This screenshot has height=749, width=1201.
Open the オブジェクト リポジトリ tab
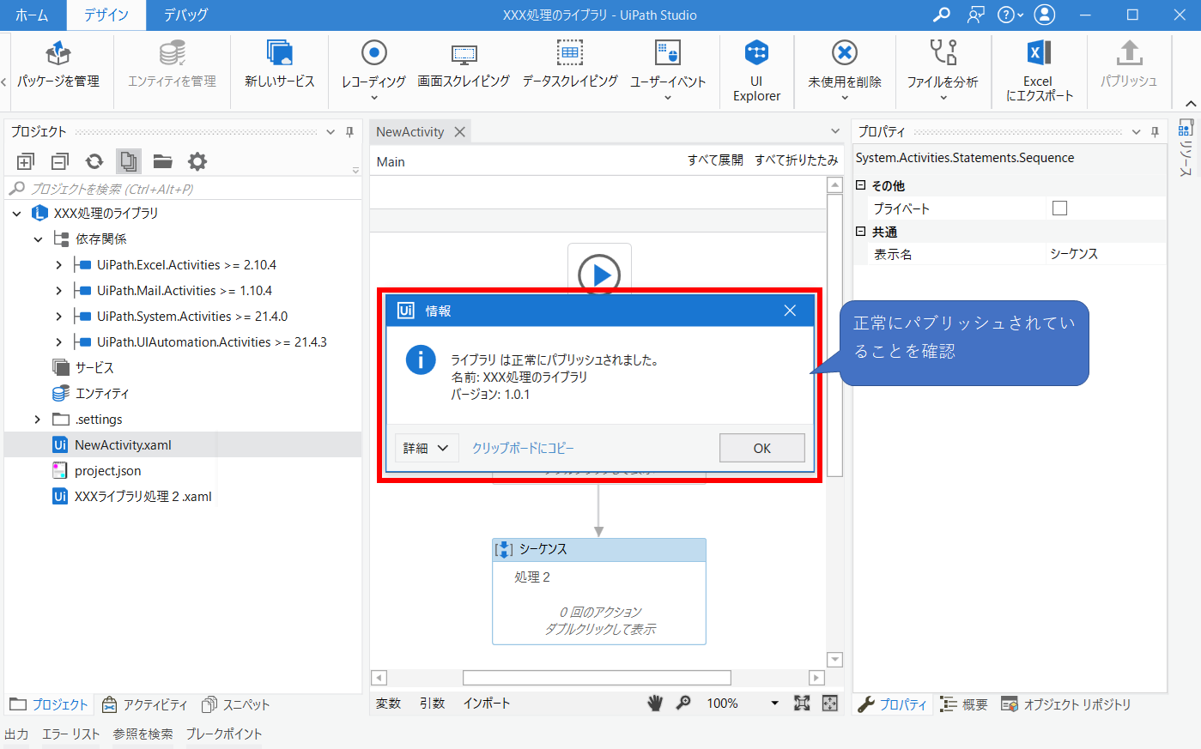pos(1065,704)
